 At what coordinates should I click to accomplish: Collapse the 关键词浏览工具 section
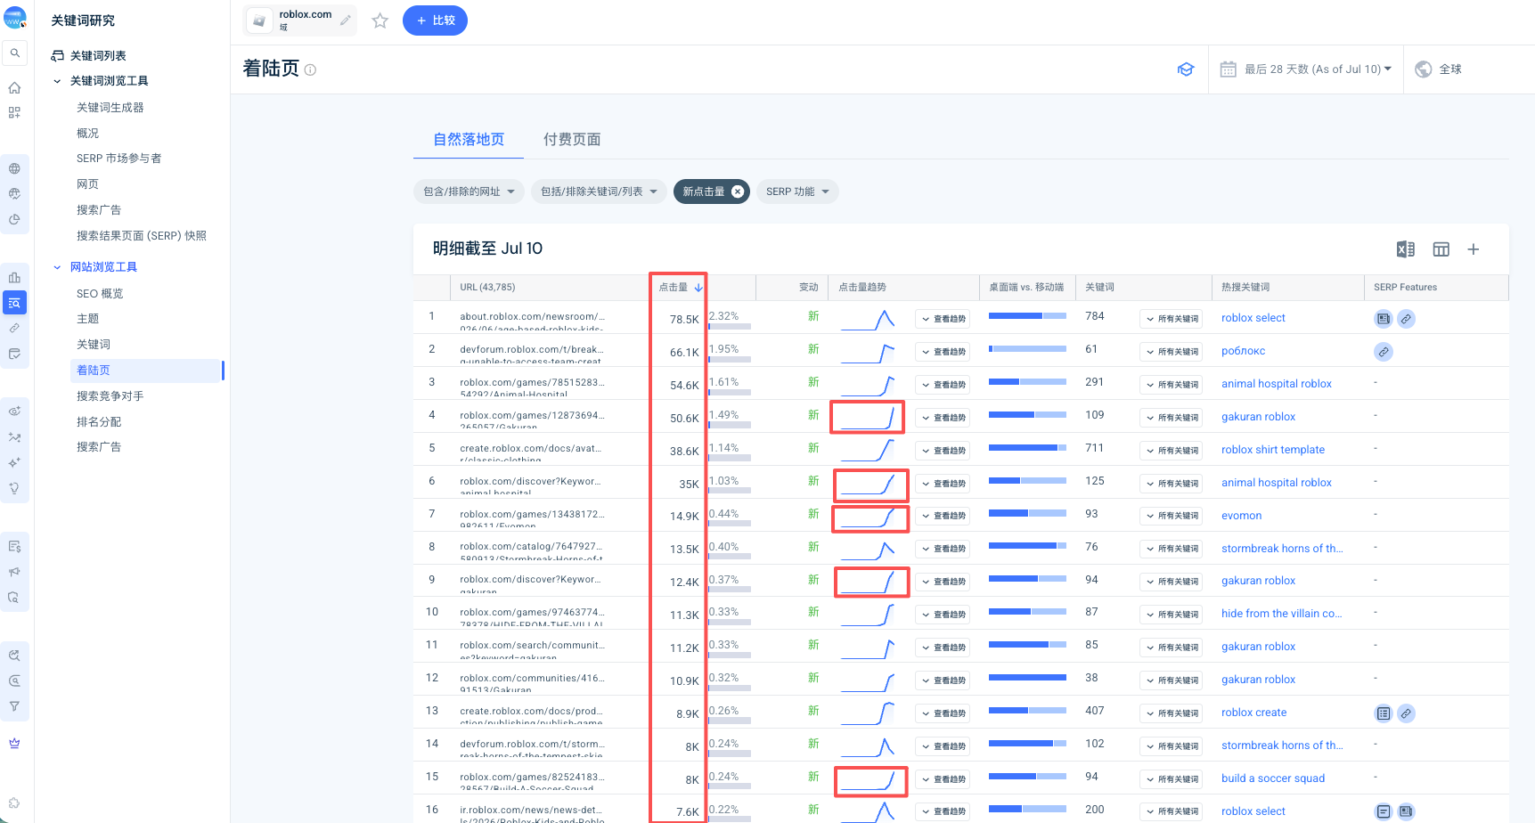(57, 81)
